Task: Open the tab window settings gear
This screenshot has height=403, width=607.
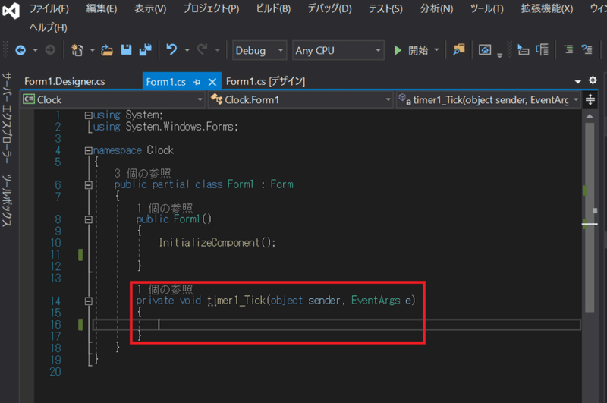Action: point(593,80)
